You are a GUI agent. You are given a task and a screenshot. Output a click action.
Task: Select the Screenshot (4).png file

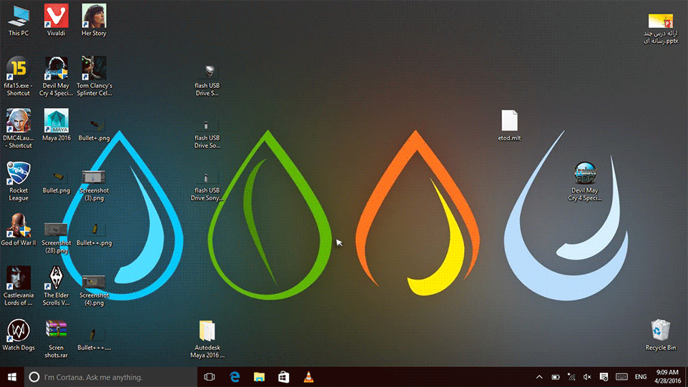(94, 290)
